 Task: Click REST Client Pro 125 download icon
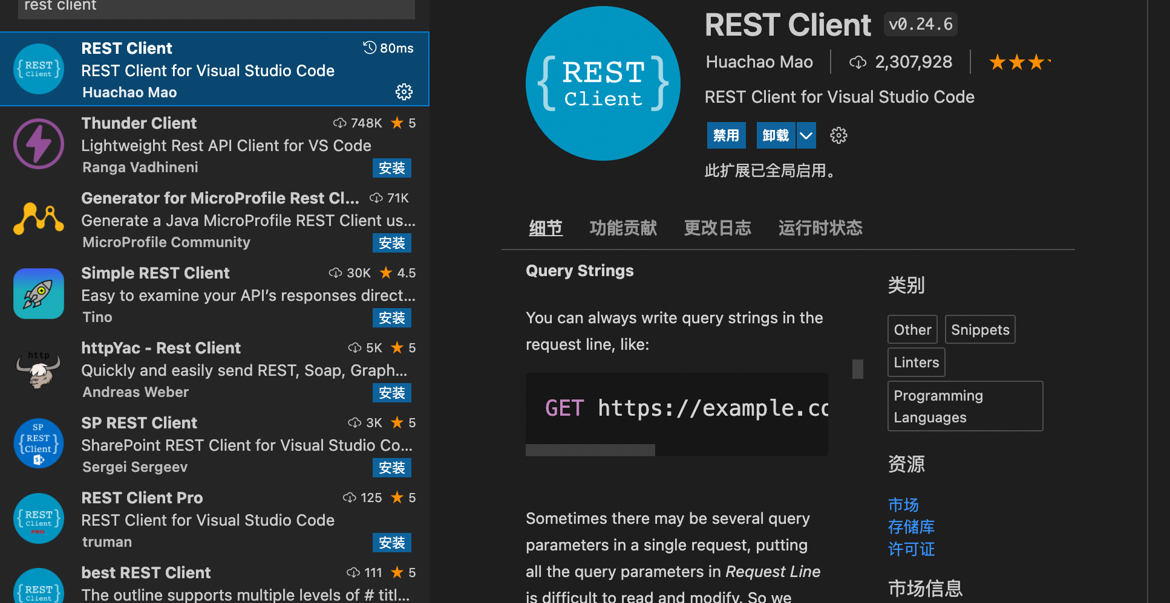coord(350,498)
